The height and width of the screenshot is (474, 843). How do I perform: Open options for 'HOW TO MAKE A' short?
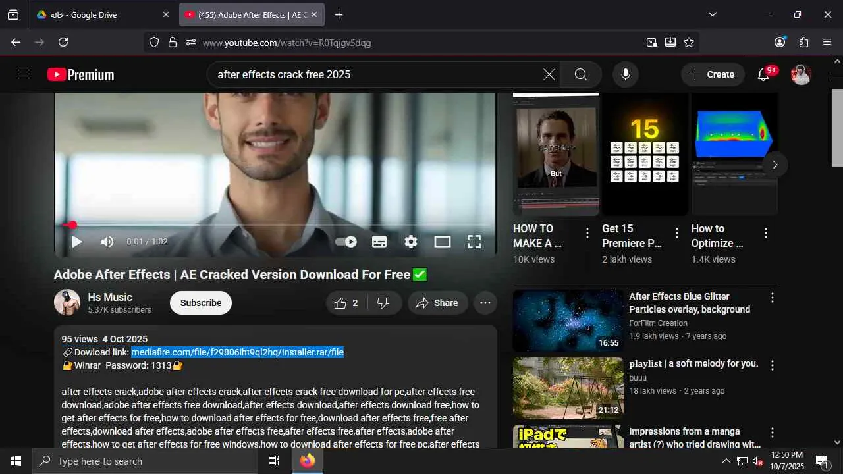[587, 233]
